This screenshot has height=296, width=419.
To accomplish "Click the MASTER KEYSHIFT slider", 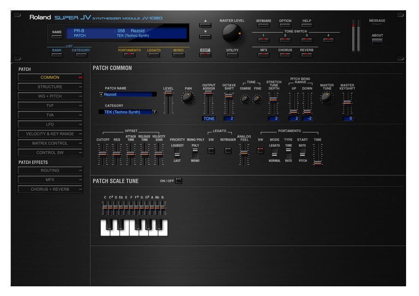I will click(347, 103).
